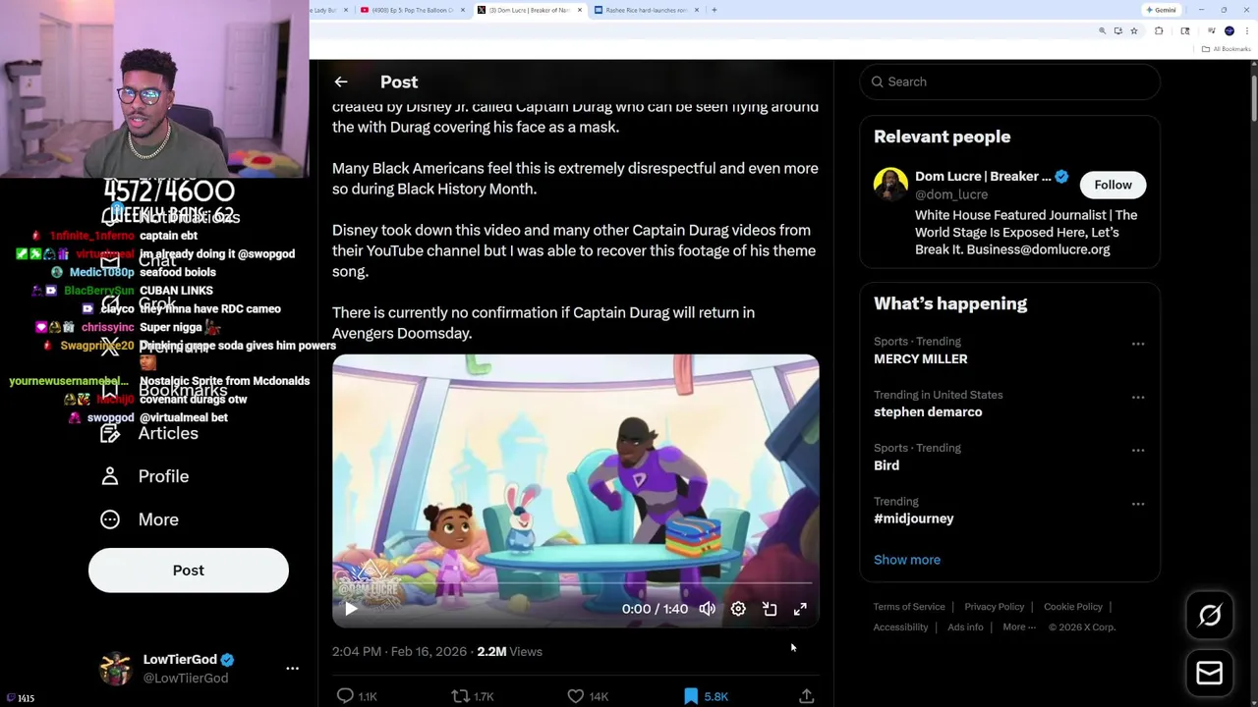Open video playback settings gear

coord(738,609)
